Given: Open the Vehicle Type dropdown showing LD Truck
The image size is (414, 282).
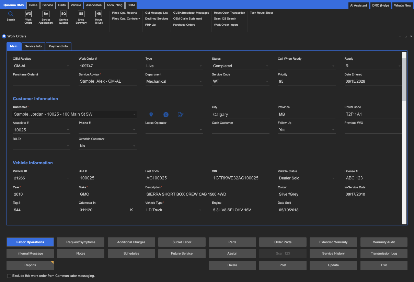Looking at the screenshot, I should [201, 210].
